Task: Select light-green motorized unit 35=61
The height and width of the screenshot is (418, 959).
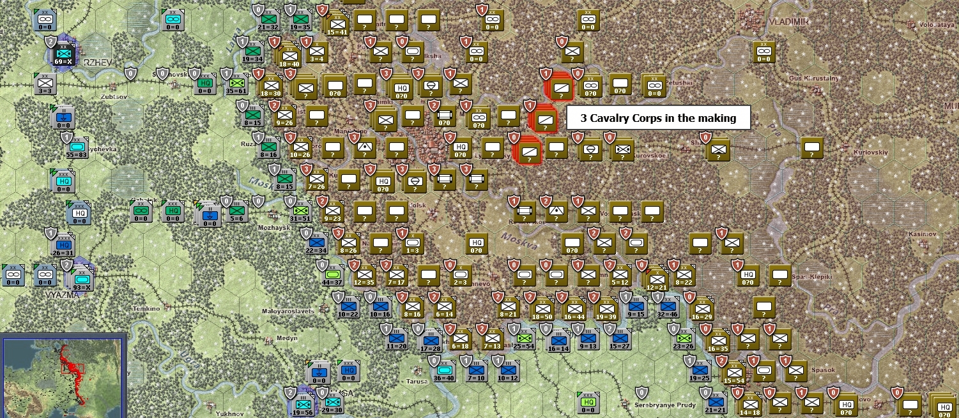Action: tap(237, 84)
